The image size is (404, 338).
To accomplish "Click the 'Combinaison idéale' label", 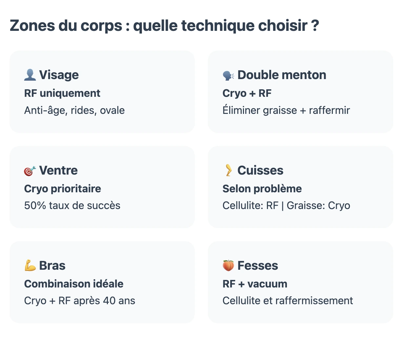I will (74, 284).
